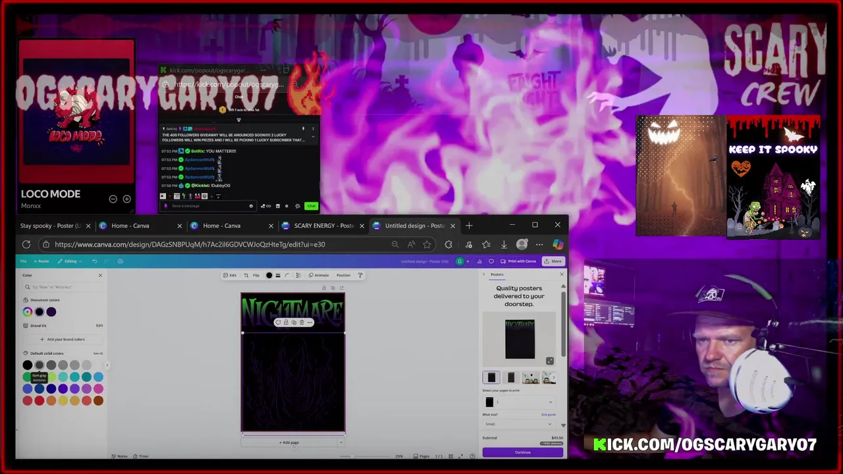The width and height of the screenshot is (843, 474).
Task: Switch to the SCARY ENERGY - Poster tab
Action: click(323, 226)
